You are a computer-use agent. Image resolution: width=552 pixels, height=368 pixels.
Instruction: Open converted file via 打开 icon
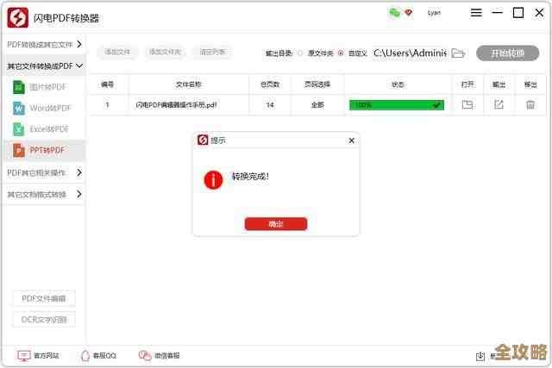click(467, 104)
